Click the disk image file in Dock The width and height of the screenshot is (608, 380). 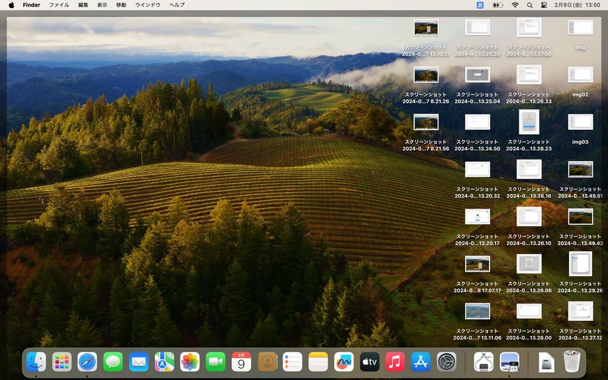(547, 362)
